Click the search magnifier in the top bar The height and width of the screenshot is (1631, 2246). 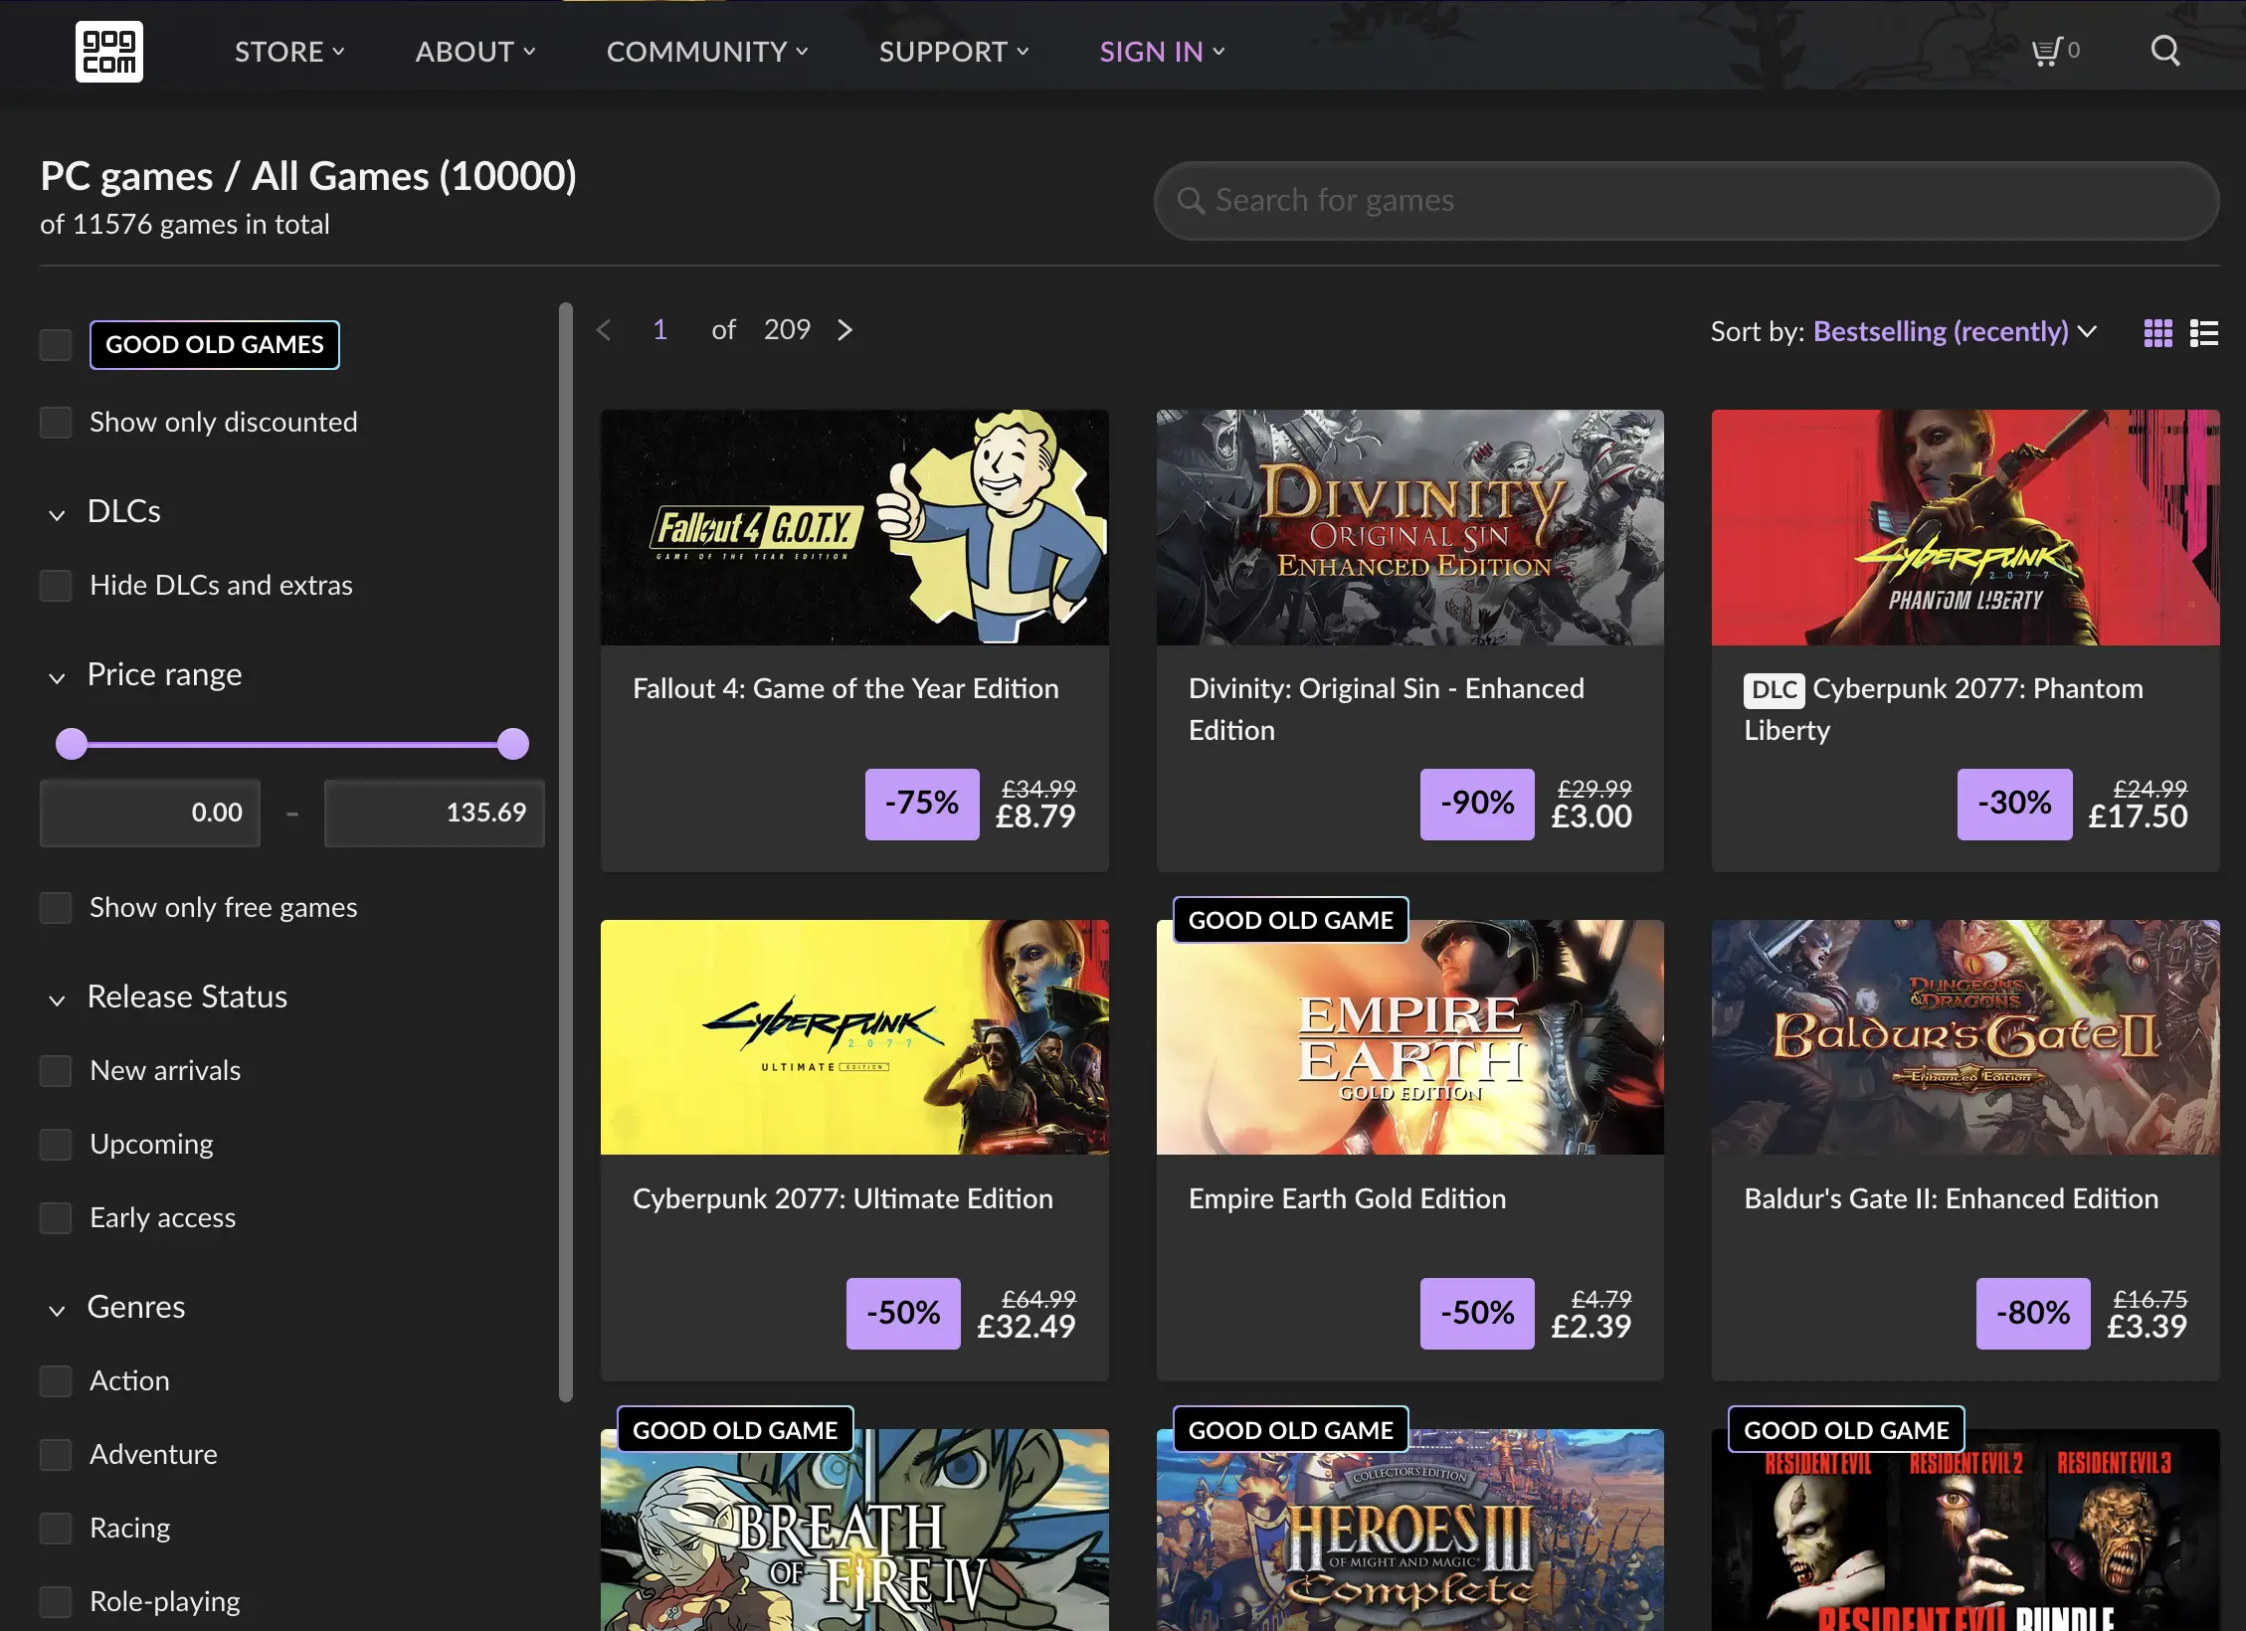pyautogui.click(x=2164, y=51)
